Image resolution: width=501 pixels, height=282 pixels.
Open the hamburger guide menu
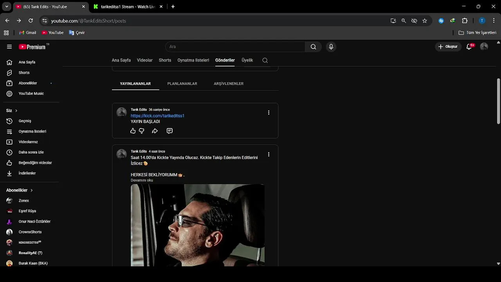pyautogui.click(x=9, y=47)
